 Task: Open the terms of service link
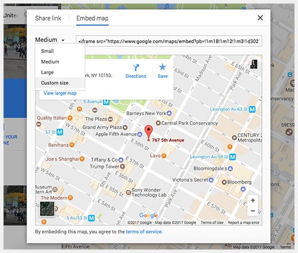pos(144,232)
